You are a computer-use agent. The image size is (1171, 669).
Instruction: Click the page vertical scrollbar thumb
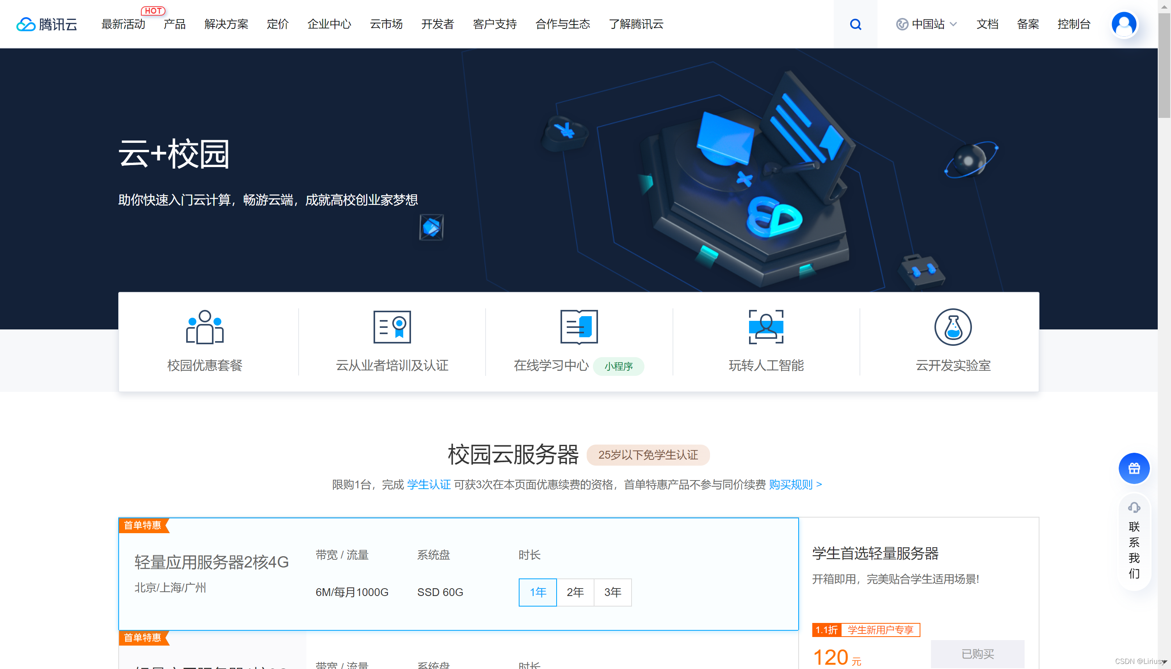[x=1164, y=64]
